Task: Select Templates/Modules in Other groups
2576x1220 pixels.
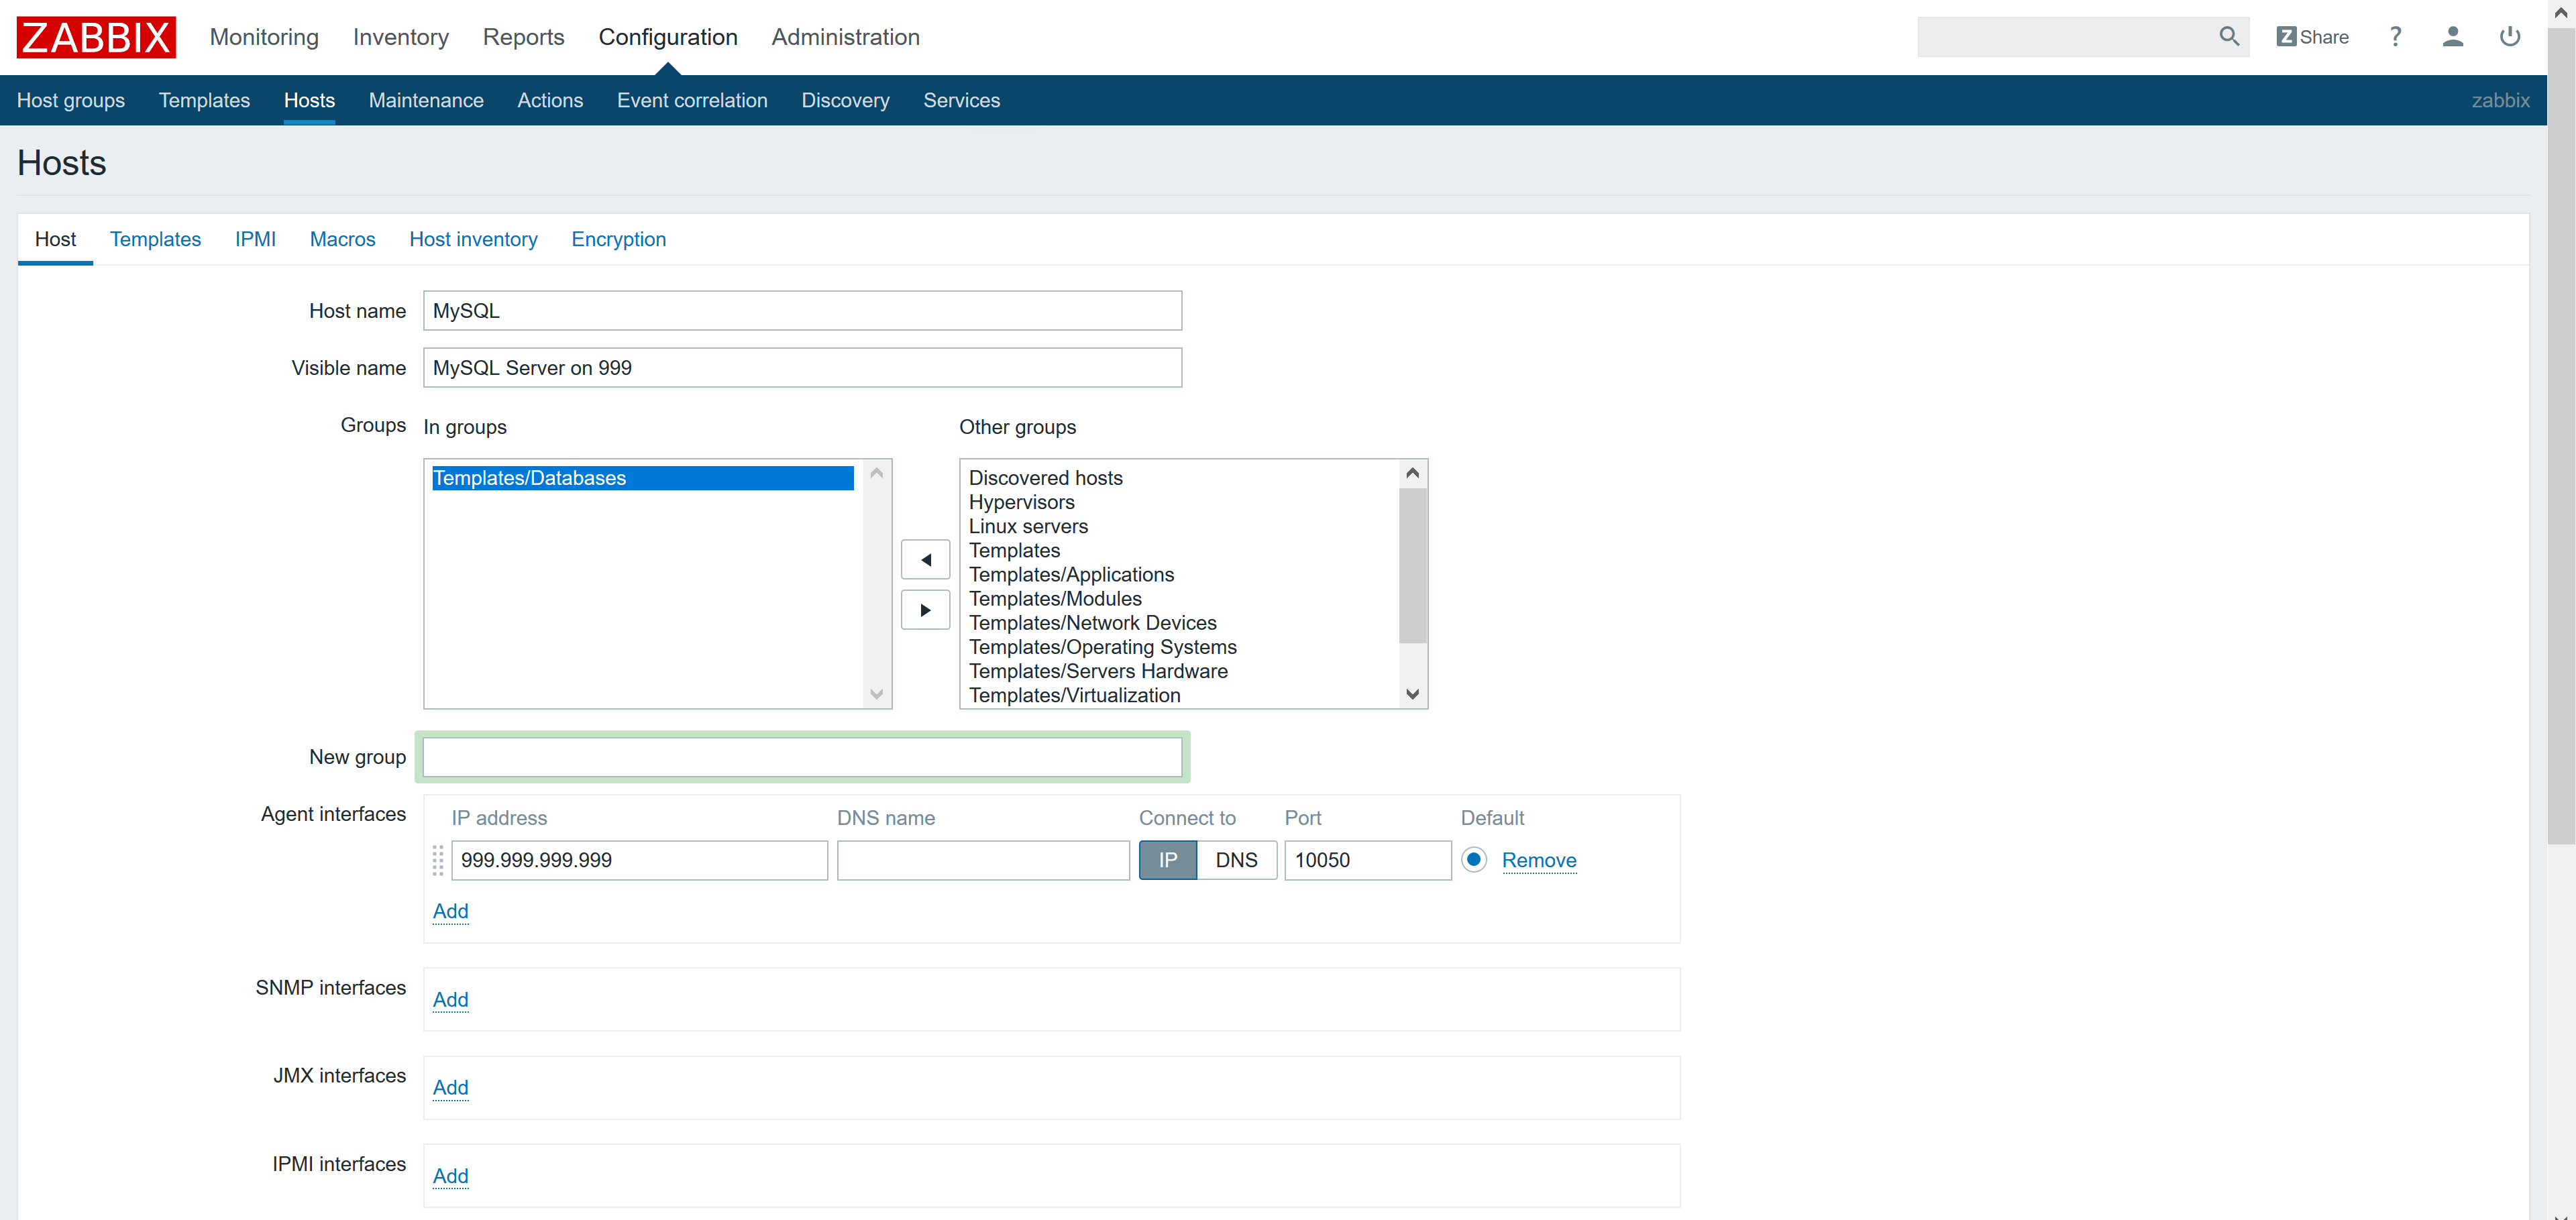Action: (x=1055, y=599)
